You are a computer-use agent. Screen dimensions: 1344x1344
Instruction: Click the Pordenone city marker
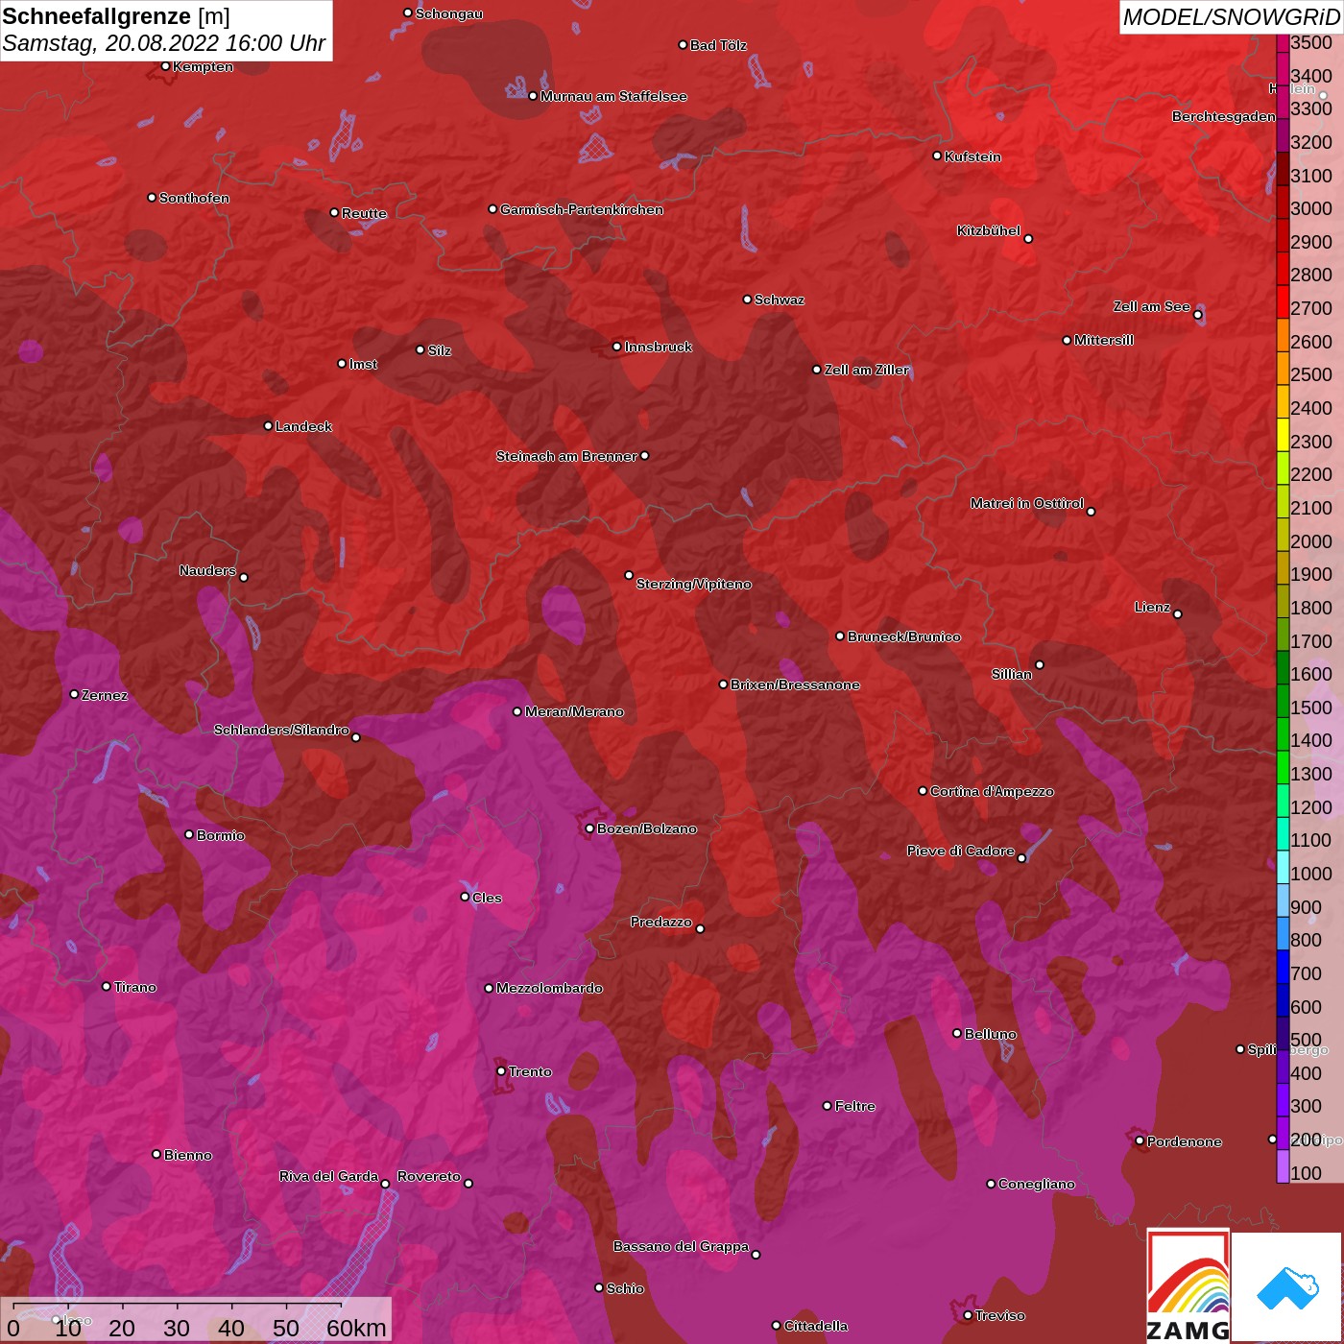pyautogui.click(x=1140, y=1140)
